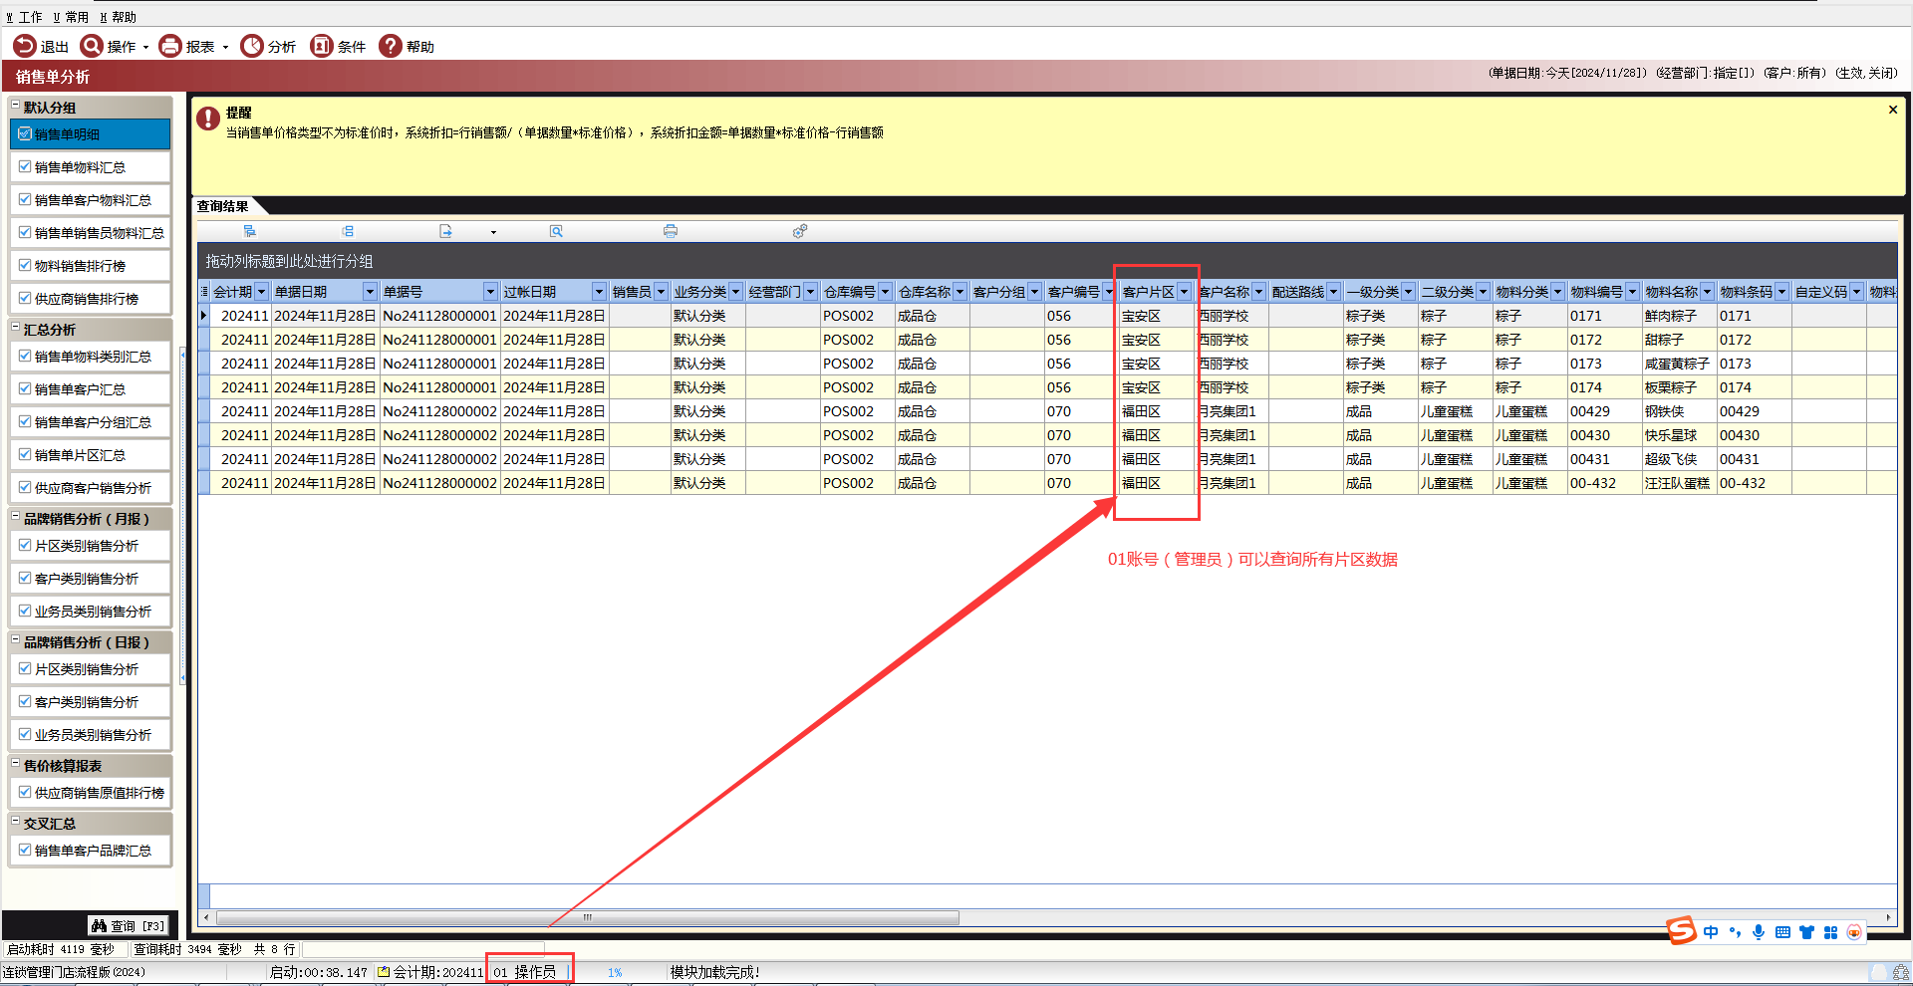
Task: Select the 钢铁侠 cell
Action: tap(1678, 411)
